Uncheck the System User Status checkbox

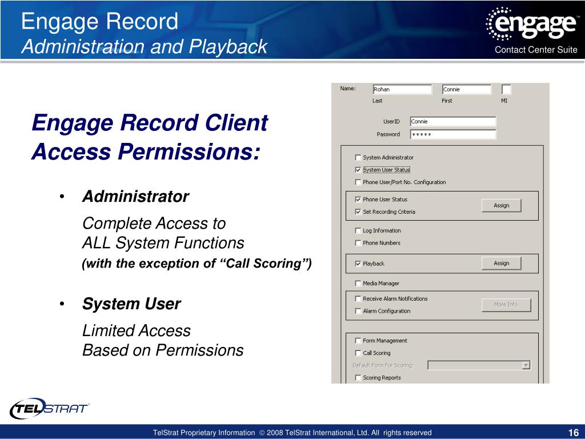coord(358,170)
